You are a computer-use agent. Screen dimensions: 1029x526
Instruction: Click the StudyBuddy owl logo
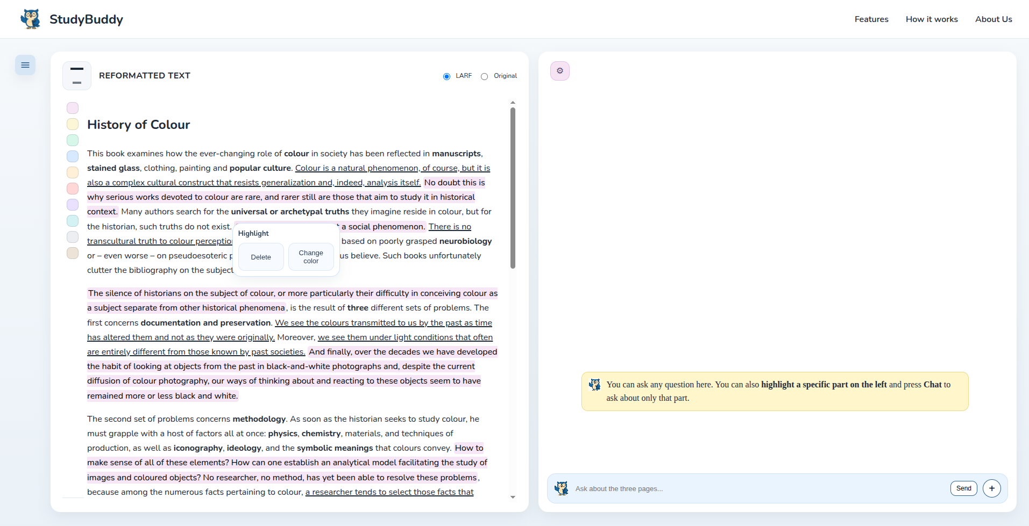pyautogui.click(x=31, y=19)
